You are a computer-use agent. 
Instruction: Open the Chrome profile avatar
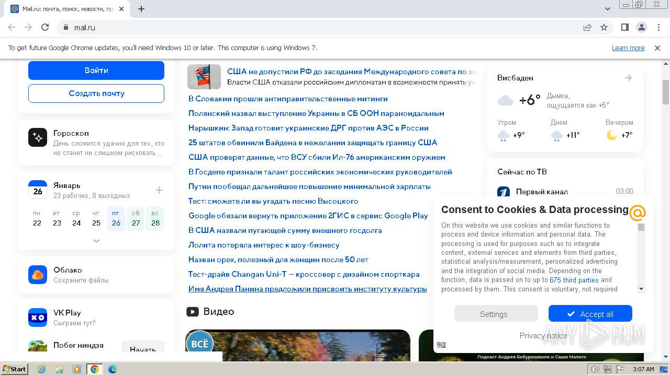point(641,27)
